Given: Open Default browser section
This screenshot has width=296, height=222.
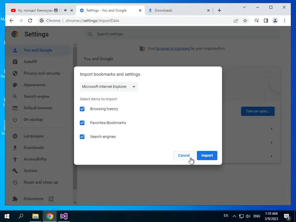Looking at the screenshot, I should tap(39, 108).
